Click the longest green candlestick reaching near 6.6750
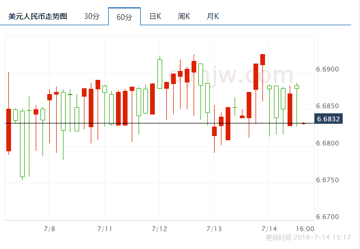360x249 pixels. (x=22, y=144)
